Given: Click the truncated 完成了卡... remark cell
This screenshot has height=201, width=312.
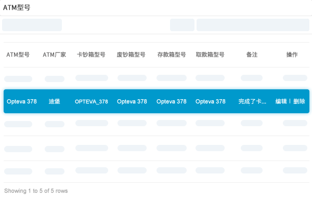Looking at the screenshot, I should pyautogui.click(x=252, y=101).
